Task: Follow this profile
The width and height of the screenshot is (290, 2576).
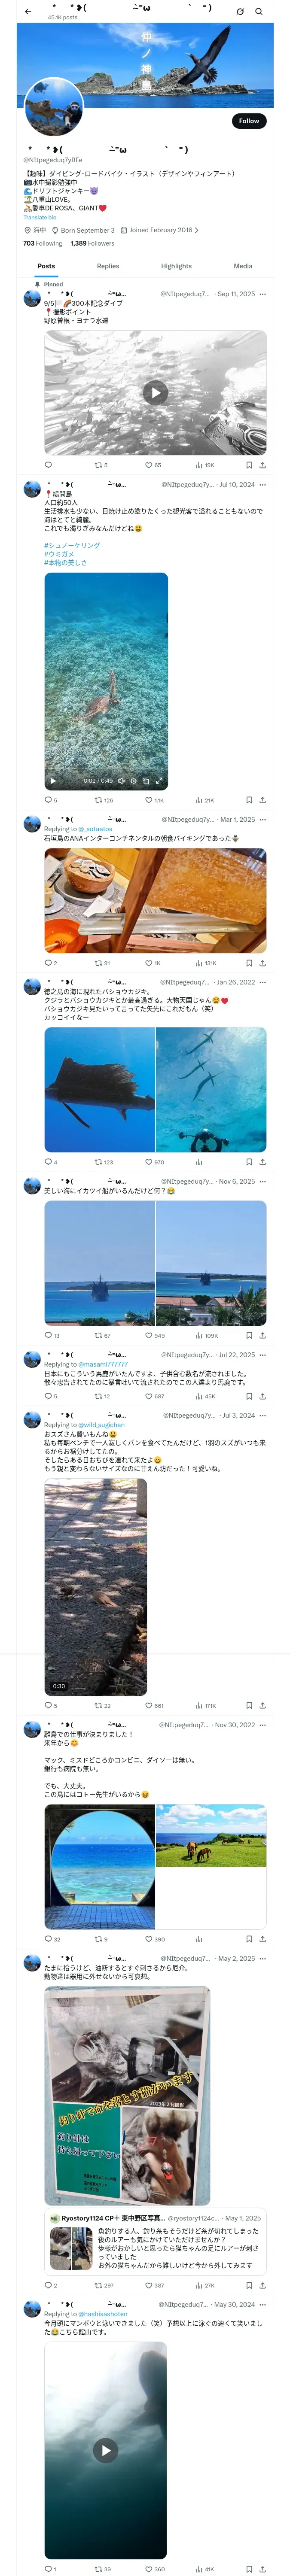Action: pos(249,121)
